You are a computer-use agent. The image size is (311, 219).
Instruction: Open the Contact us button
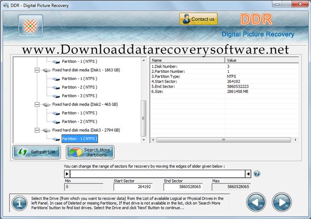199,19
